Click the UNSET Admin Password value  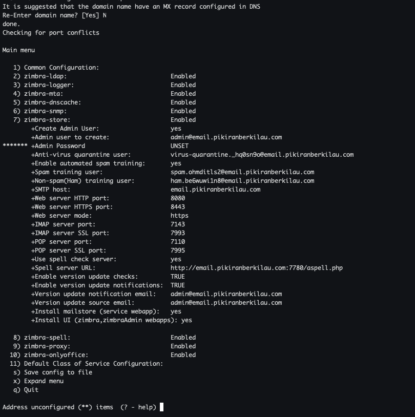click(x=179, y=146)
